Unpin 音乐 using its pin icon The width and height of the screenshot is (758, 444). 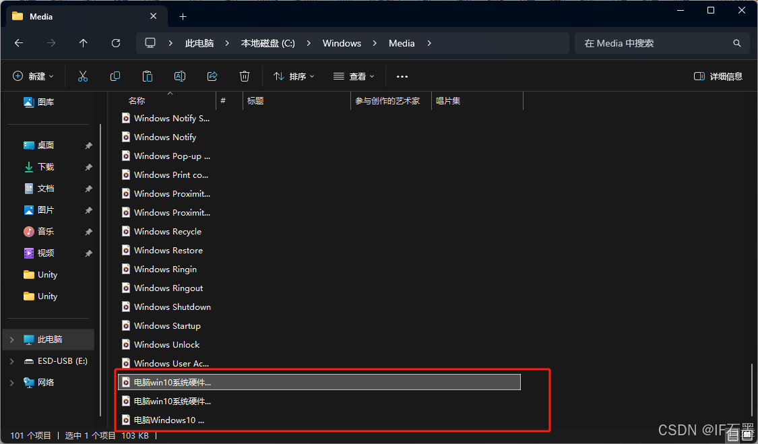tap(88, 232)
